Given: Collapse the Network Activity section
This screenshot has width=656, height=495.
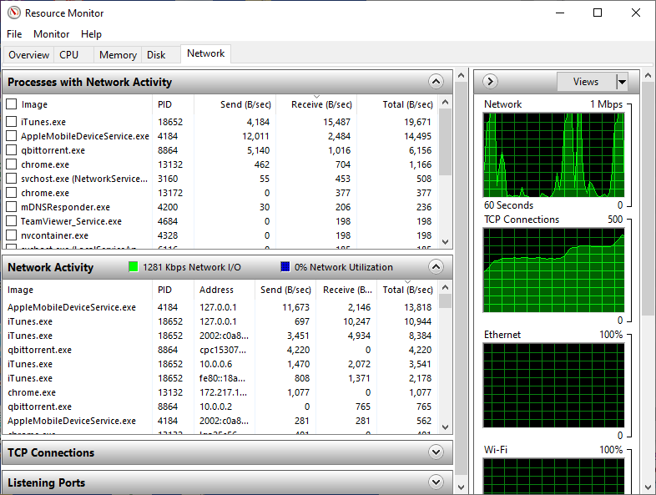Looking at the screenshot, I should pyautogui.click(x=436, y=267).
